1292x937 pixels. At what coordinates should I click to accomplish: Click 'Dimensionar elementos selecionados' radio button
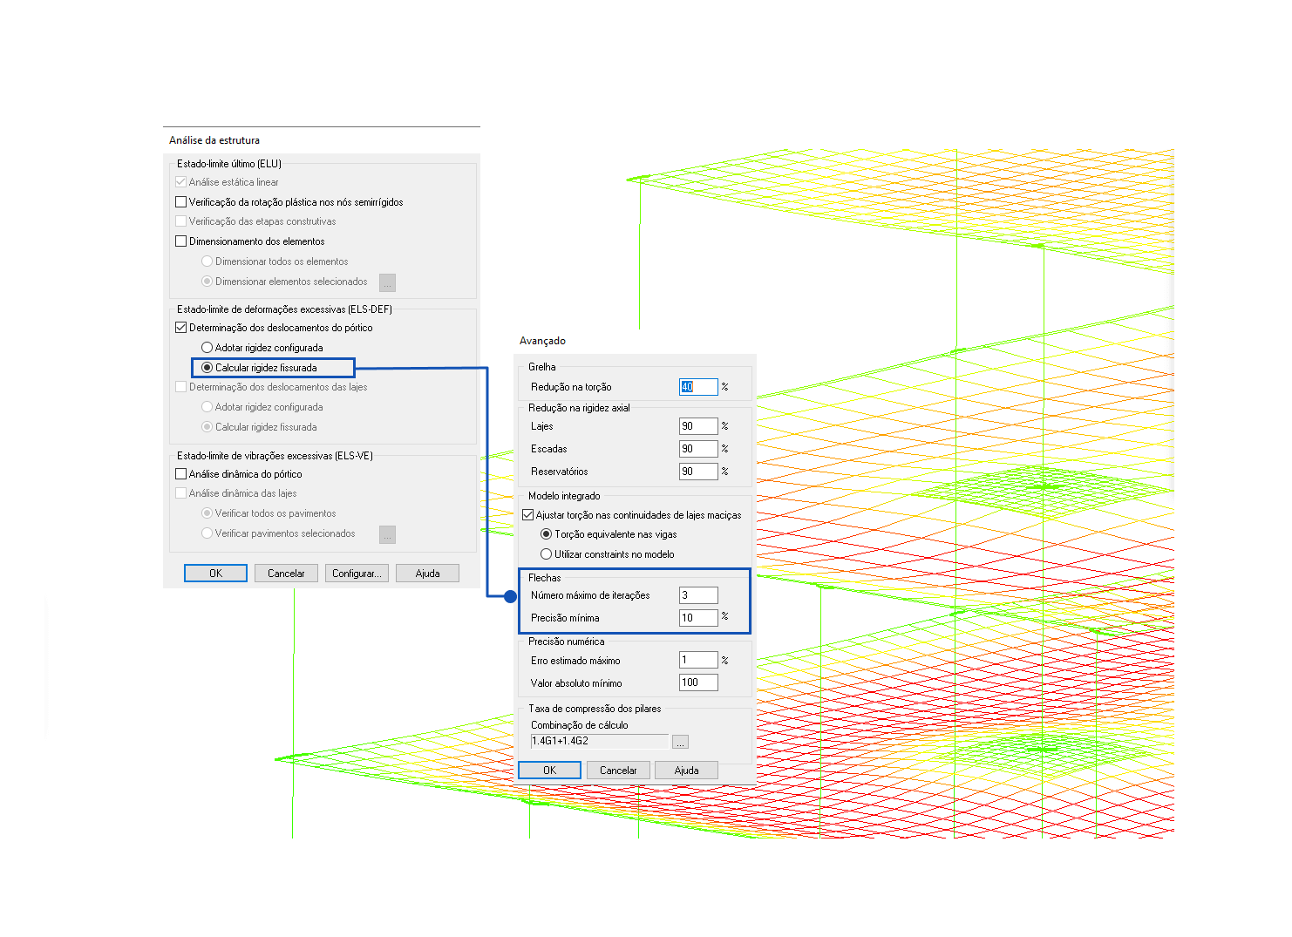(x=207, y=282)
